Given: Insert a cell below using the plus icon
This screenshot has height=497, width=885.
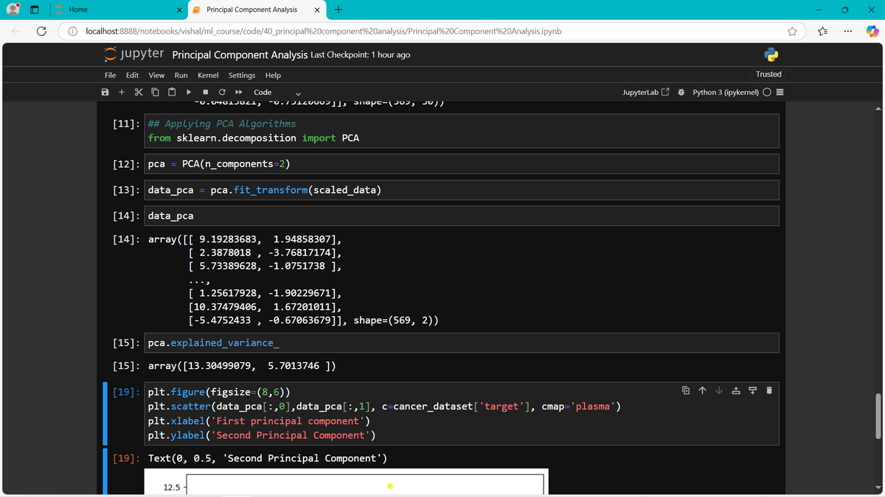Looking at the screenshot, I should pyautogui.click(x=121, y=92).
